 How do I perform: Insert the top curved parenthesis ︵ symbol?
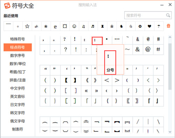point(45,122)
